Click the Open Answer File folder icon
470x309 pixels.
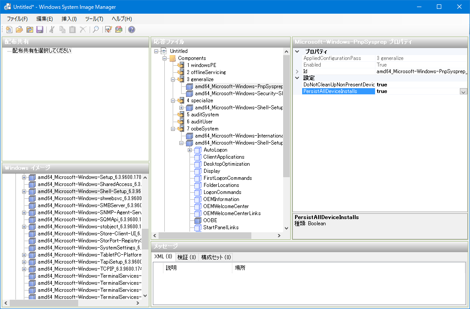pyautogui.click(x=19, y=30)
